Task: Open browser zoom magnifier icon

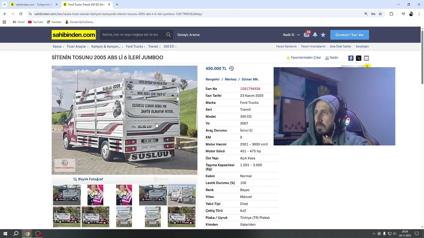Action: pos(366,14)
